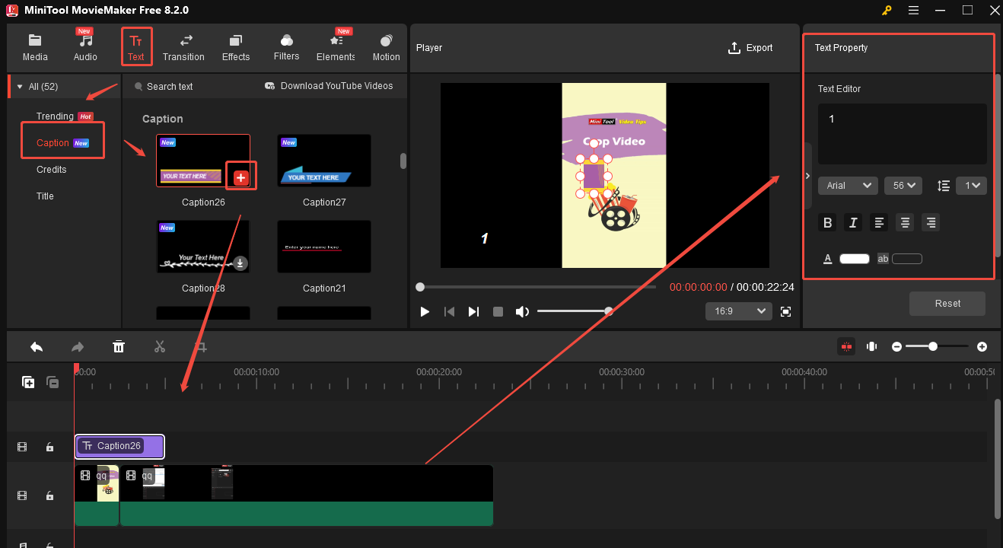This screenshot has width=1003, height=548.
Task: Toggle italic text formatting
Action: click(x=853, y=222)
